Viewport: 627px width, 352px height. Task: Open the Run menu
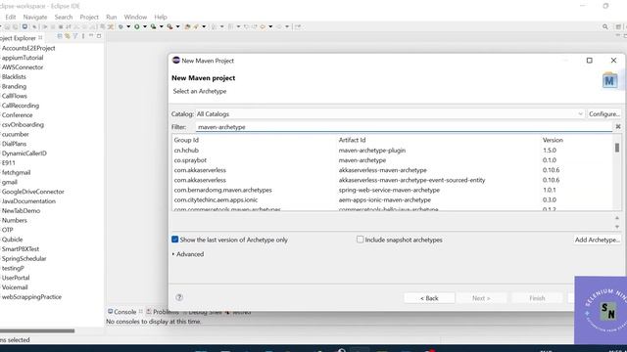[111, 18]
